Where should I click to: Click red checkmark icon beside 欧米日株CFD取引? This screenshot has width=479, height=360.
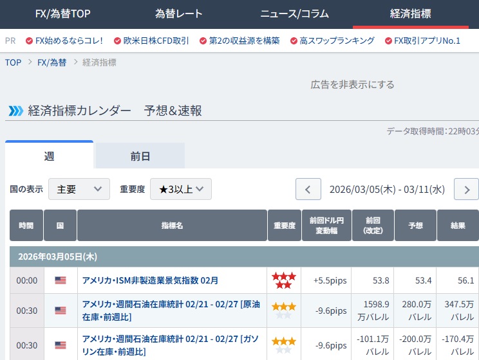pyautogui.click(x=117, y=40)
